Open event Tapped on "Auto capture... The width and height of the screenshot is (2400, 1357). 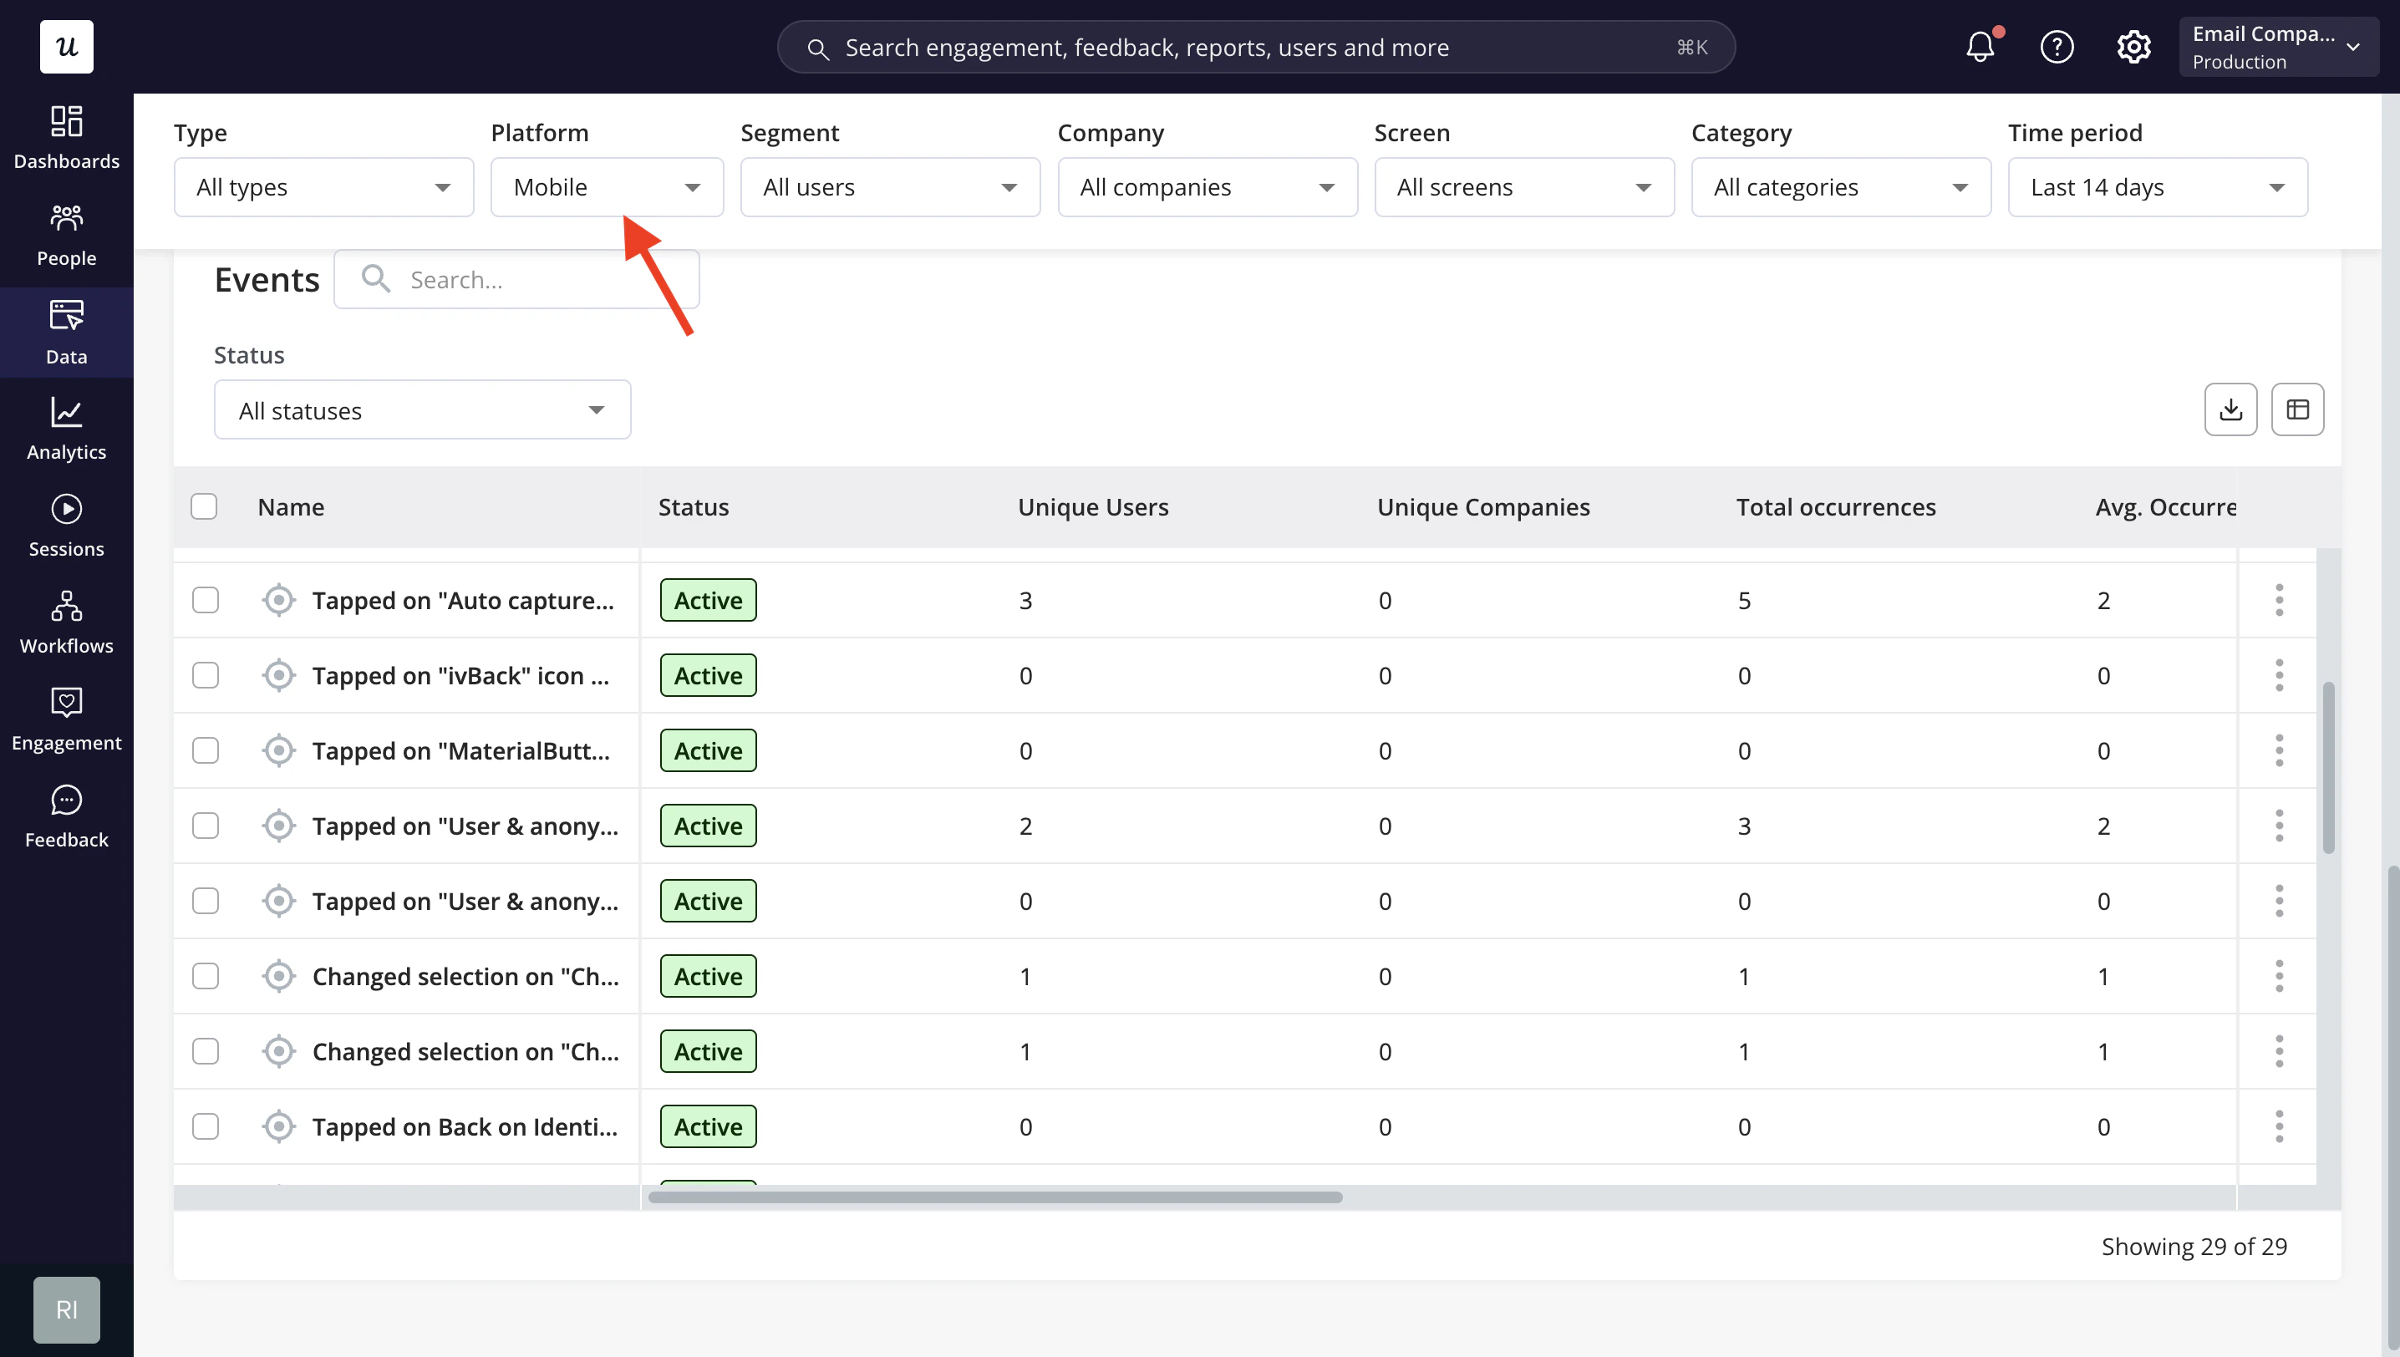[463, 600]
